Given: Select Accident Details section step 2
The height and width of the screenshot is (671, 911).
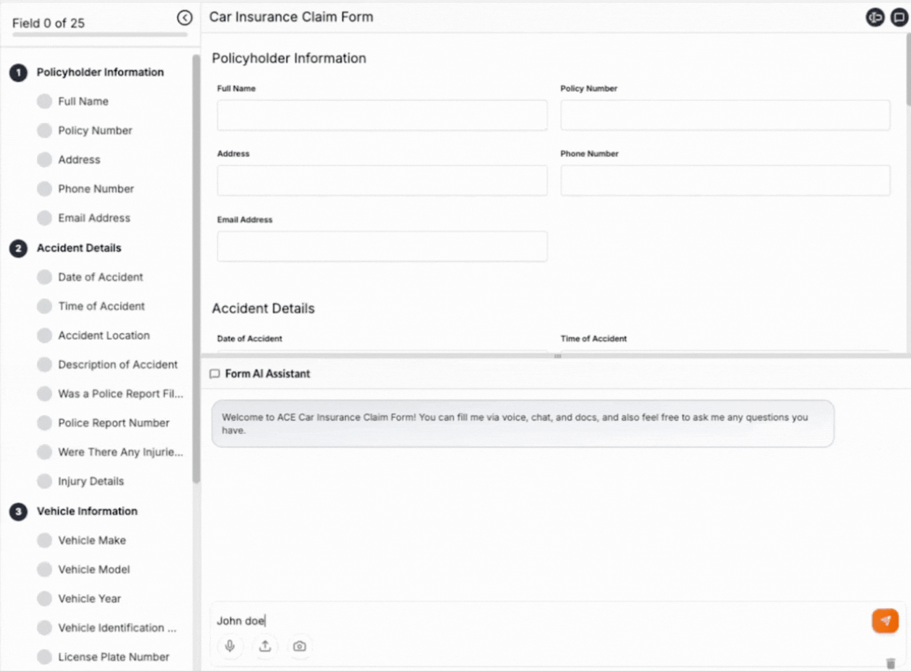Looking at the screenshot, I should click(66, 248).
